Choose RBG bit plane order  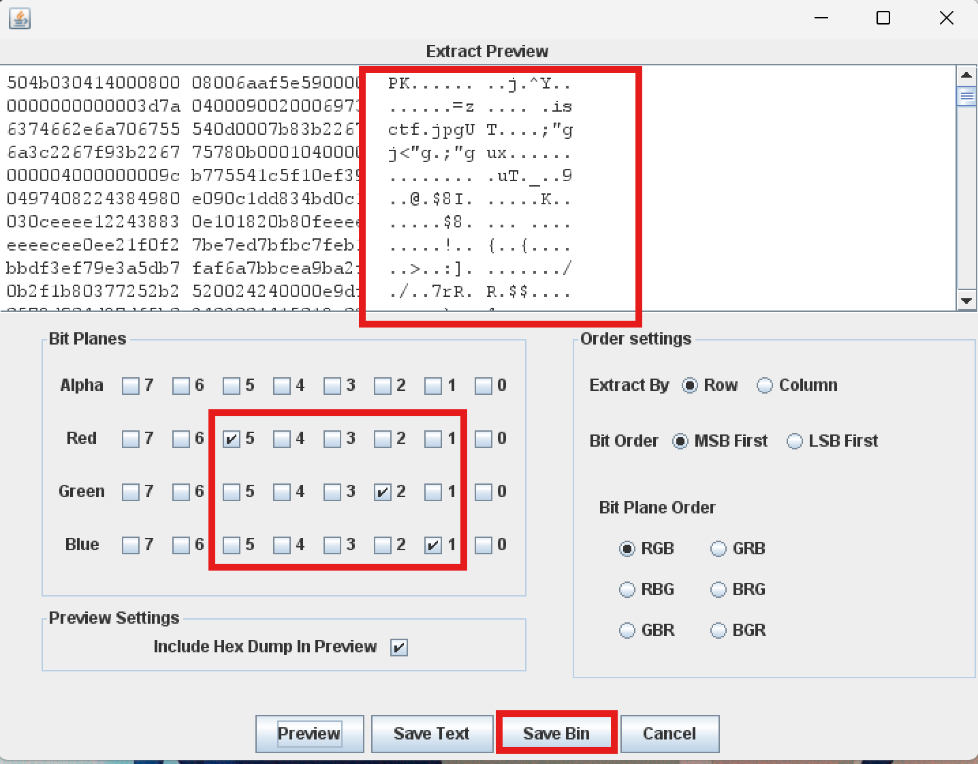627,590
